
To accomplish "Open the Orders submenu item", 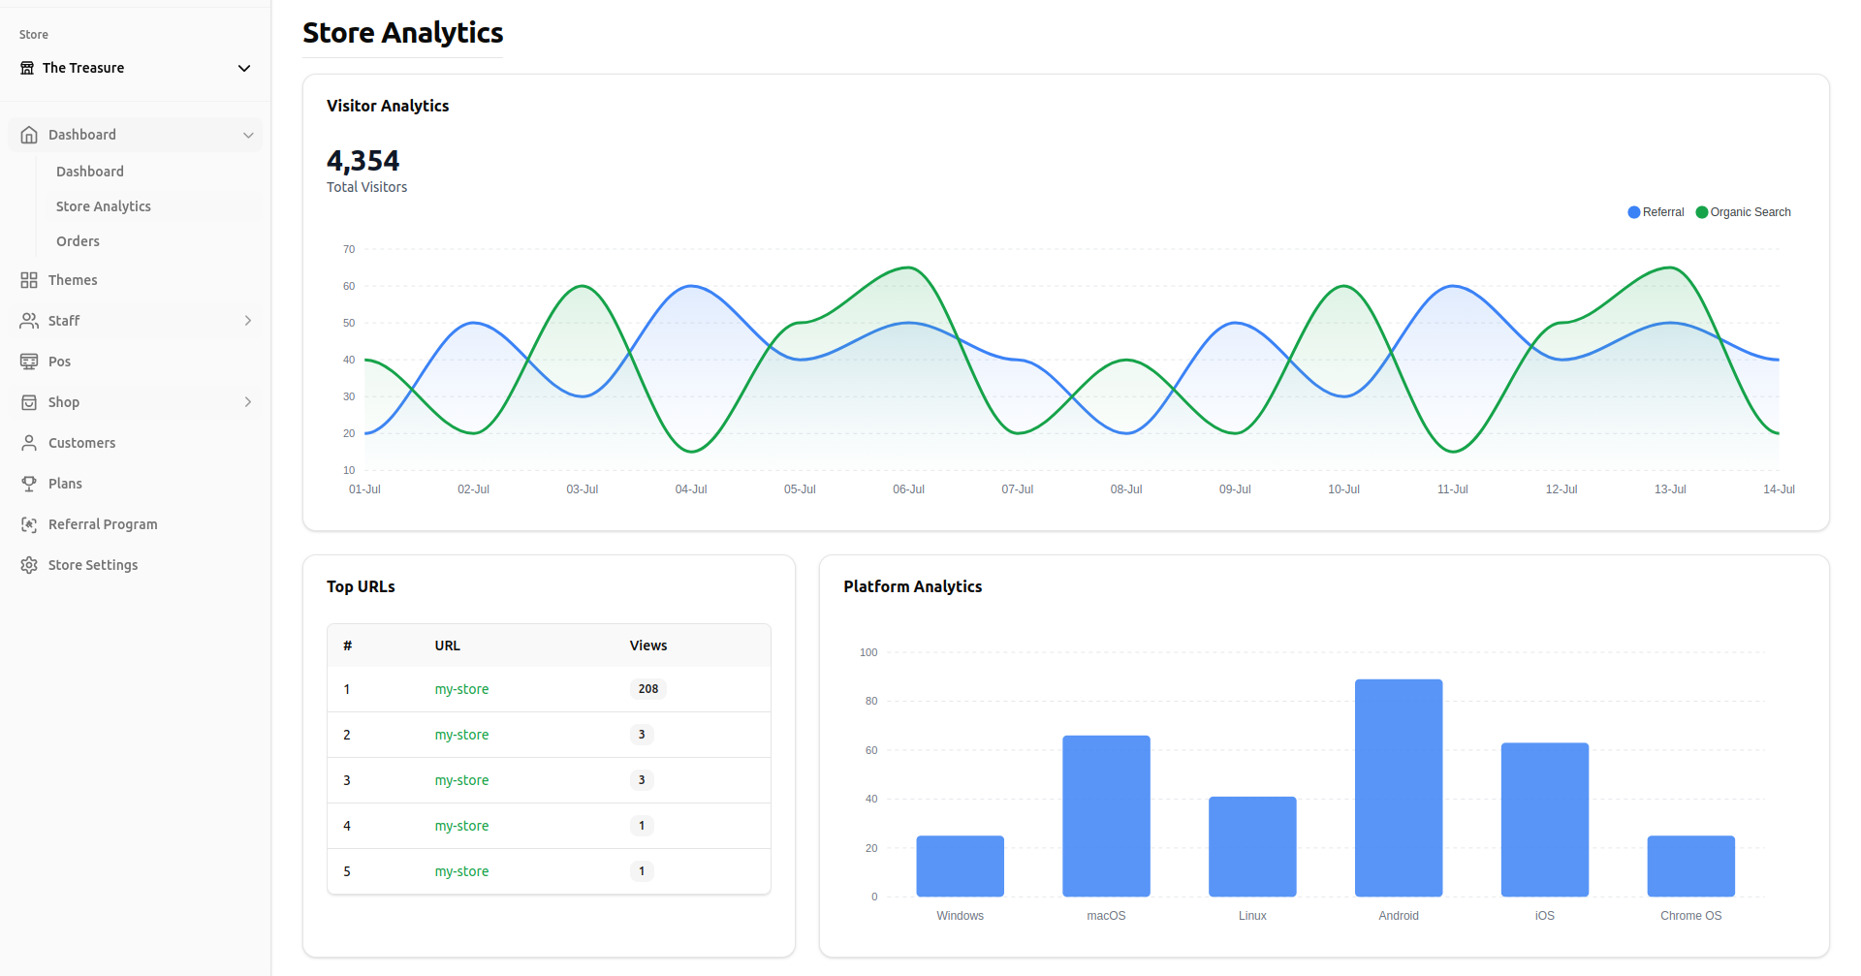I will pos(78,241).
